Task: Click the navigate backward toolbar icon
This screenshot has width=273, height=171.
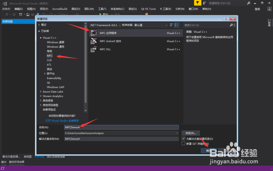Action: (7, 15)
